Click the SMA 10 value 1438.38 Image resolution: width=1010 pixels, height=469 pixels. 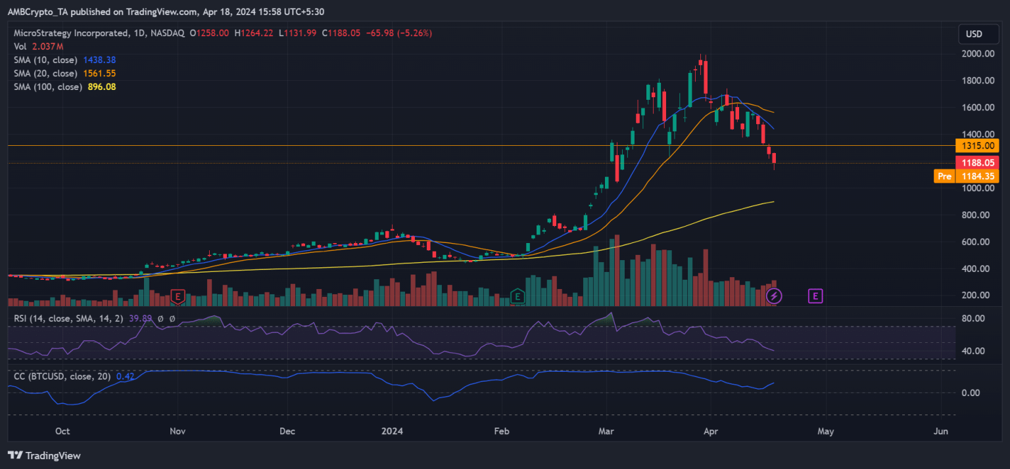pyautogui.click(x=100, y=60)
